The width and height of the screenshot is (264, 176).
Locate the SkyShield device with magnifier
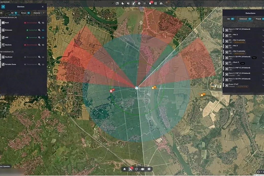39,57
